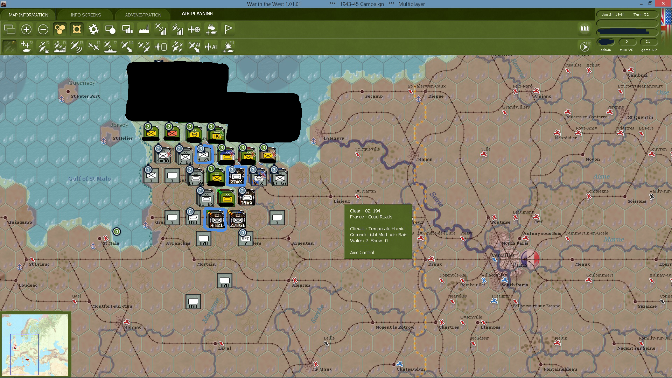Open the Info Screens tab
The width and height of the screenshot is (672, 378).
coord(86,15)
